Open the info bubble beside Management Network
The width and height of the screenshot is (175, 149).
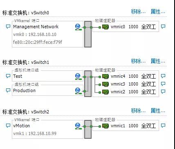(x=8, y=27)
